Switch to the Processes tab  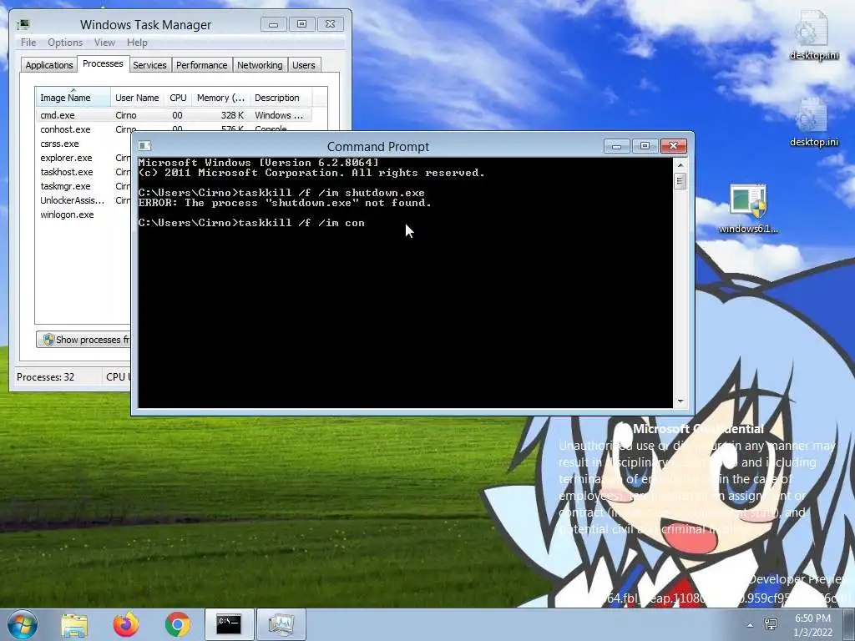coord(103,63)
